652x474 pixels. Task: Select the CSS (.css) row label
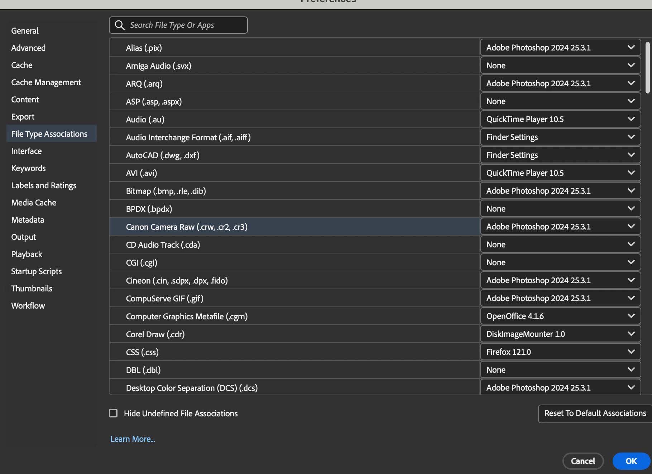pos(142,352)
